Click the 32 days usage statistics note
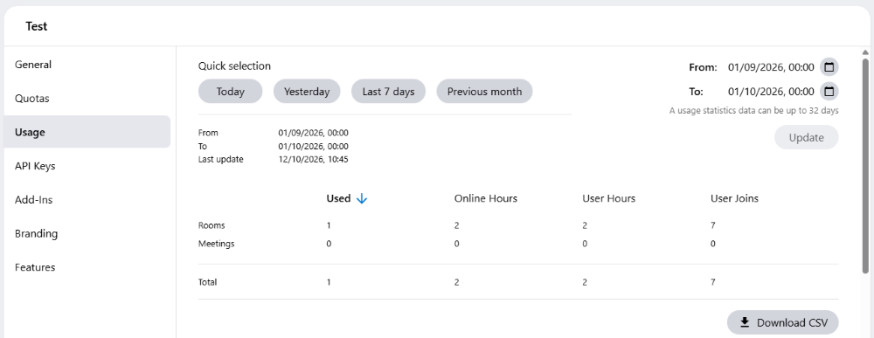This screenshot has height=338, width=874. [x=754, y=111]
